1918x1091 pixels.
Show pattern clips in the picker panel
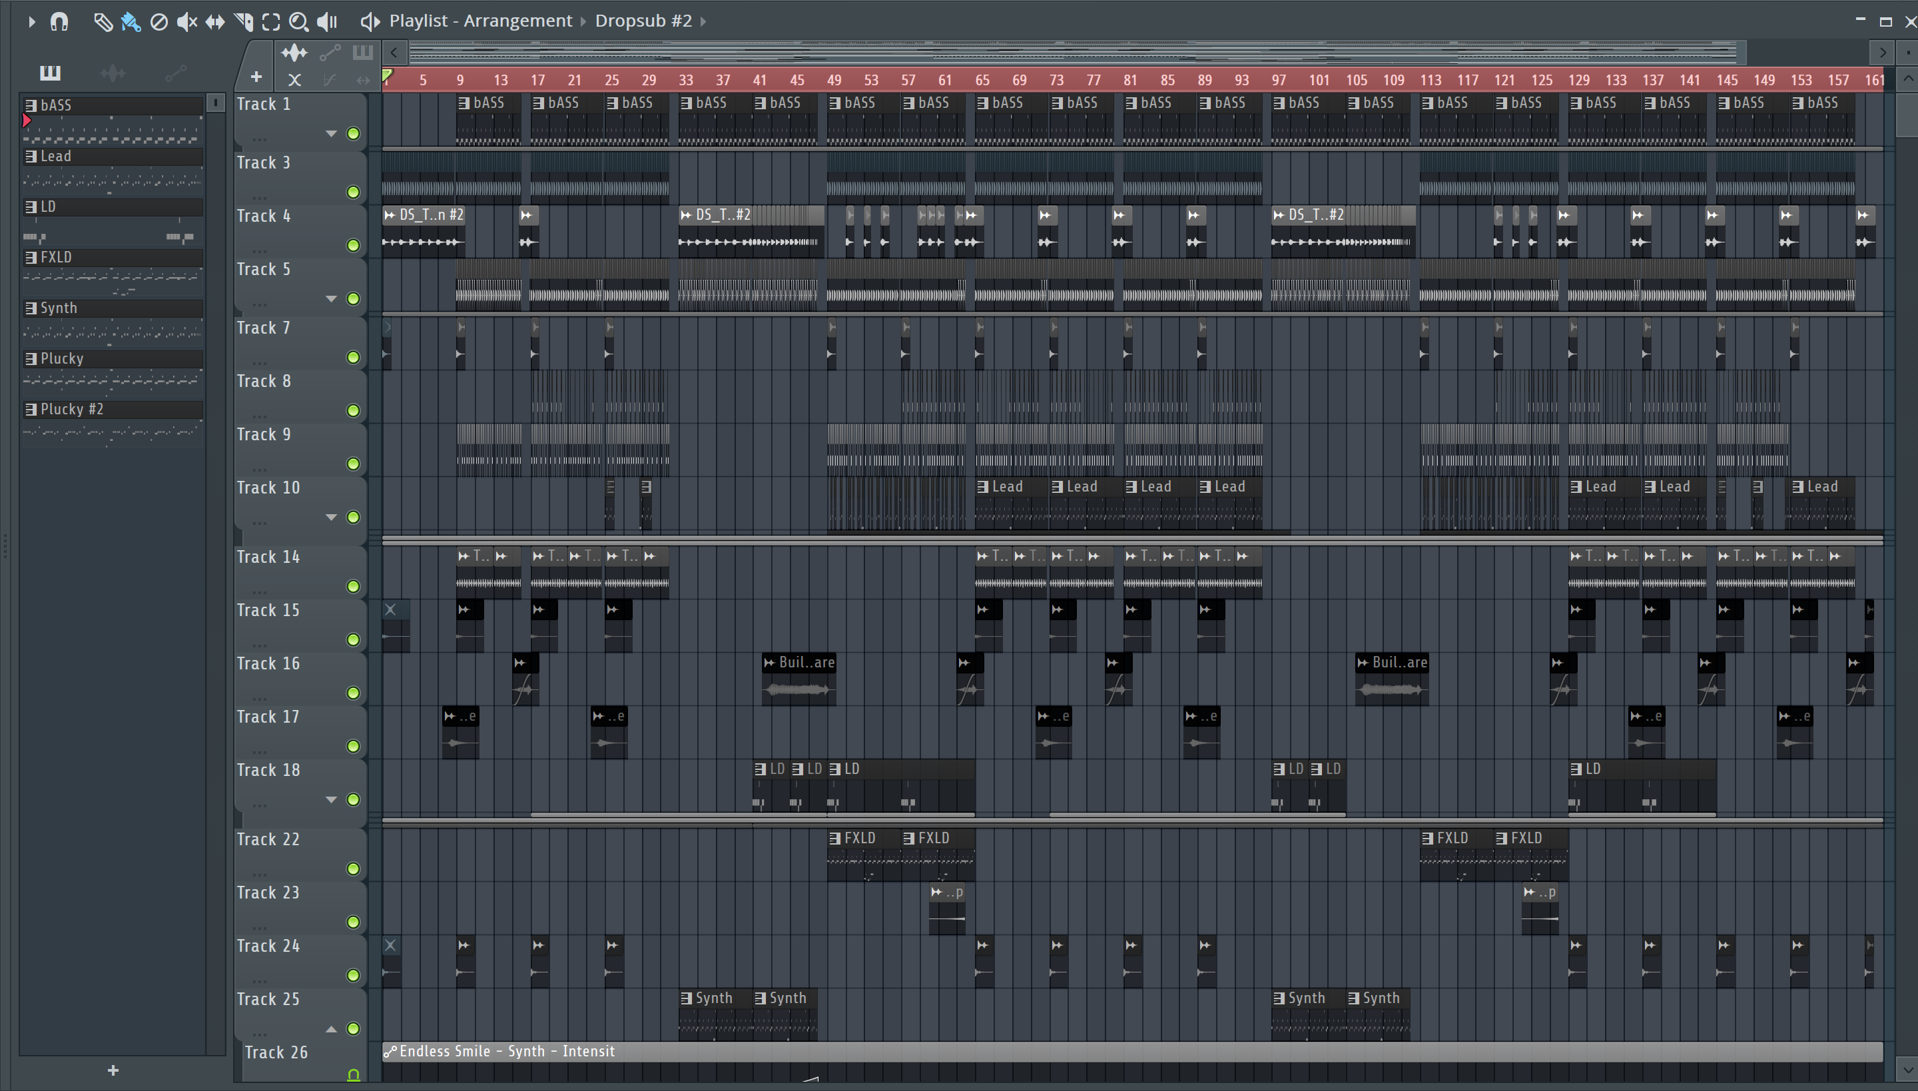coord(50,73)
